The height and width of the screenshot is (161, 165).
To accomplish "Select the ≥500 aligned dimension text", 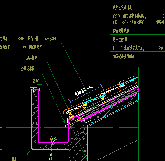I will (84, 91).
